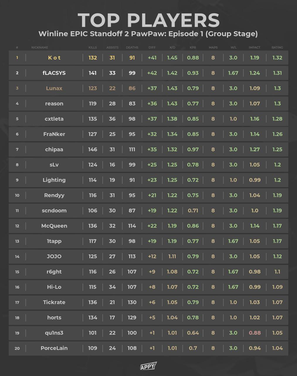297x376 pixels.
Task: Click qu1ns3's impact value 0.88
Action: pyautogui.click(x=254, y=333)
